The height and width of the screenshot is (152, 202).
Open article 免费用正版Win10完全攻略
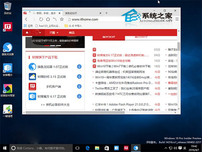point(114,60)
